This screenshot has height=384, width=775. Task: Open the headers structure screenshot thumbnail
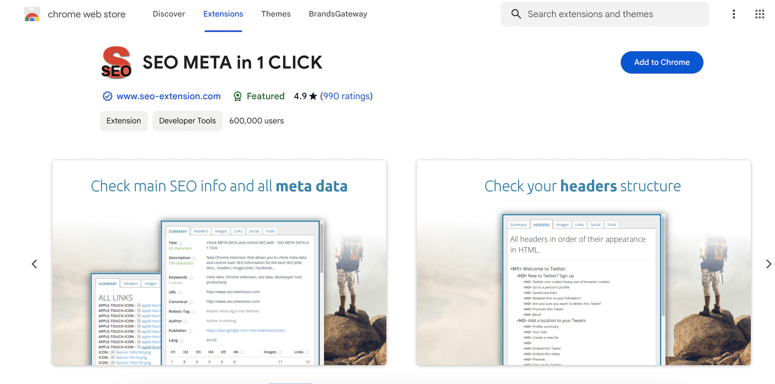[584, 263]
